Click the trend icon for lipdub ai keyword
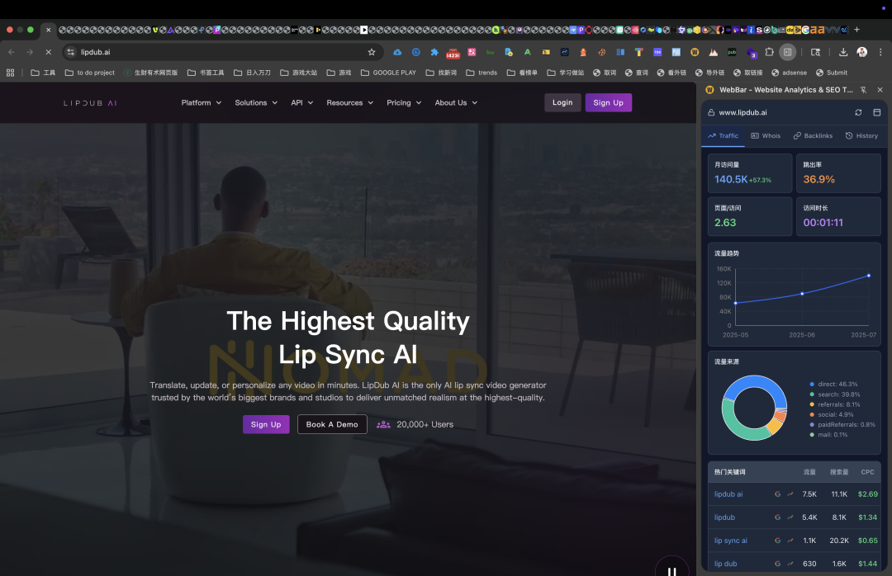The height and width of the screenshot is (576, 892). coord(790,494)
